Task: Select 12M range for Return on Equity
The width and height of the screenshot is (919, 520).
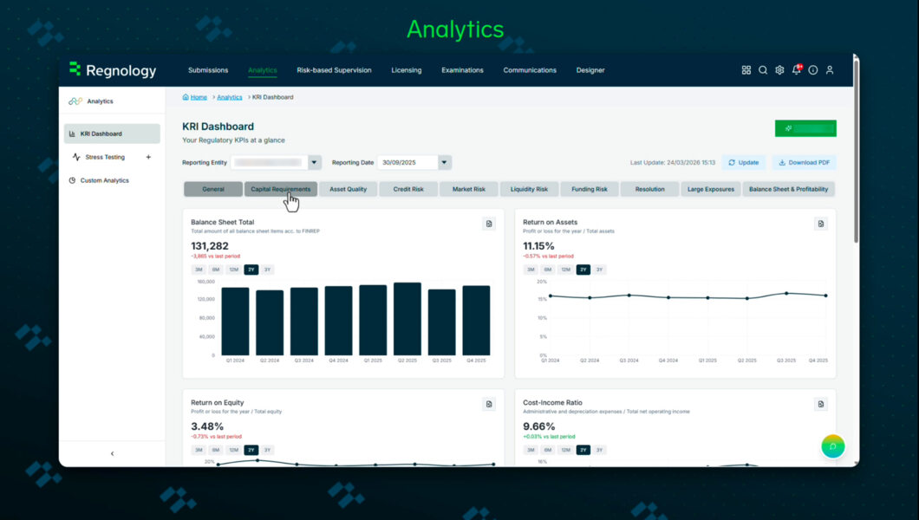Action: 233,450
